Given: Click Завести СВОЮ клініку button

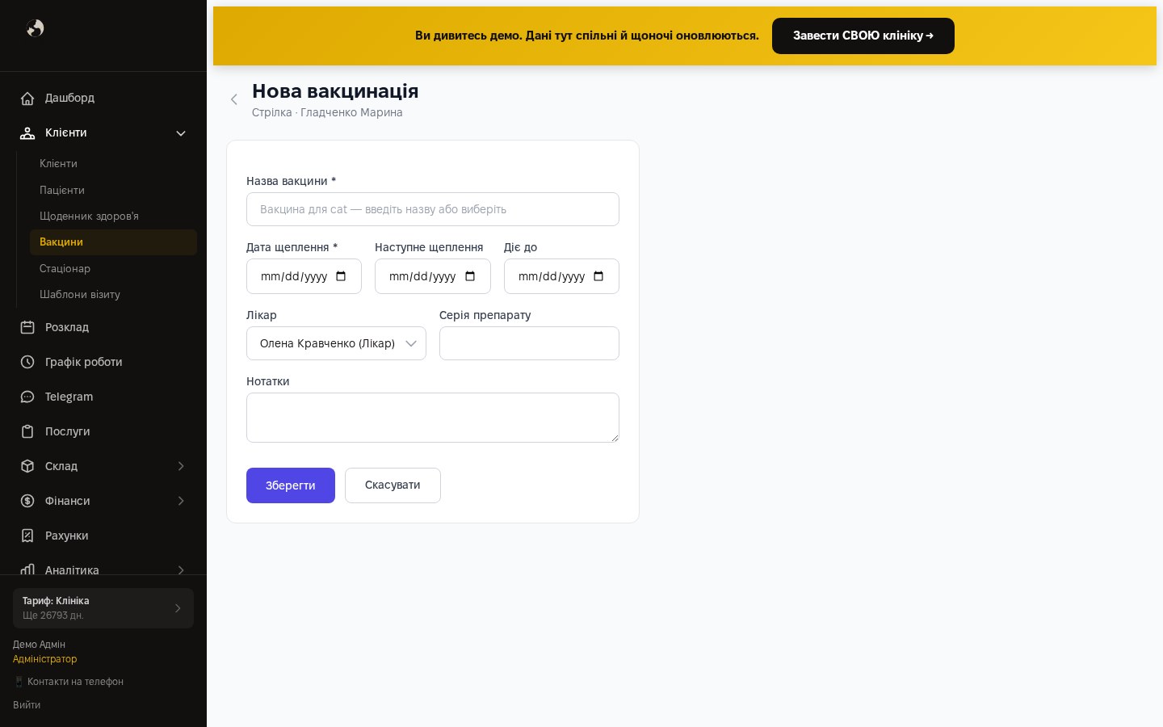Looking at the screenshot, I should point(863,36).
